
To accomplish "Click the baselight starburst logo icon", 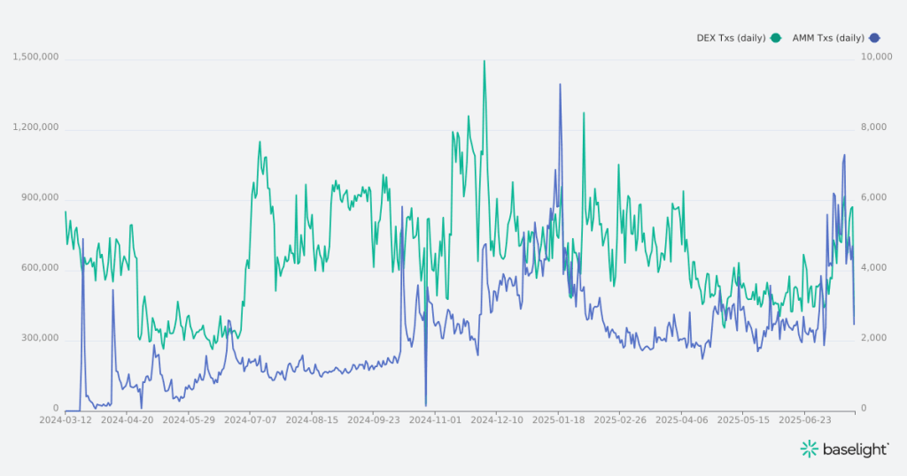I will pos(809,449).
